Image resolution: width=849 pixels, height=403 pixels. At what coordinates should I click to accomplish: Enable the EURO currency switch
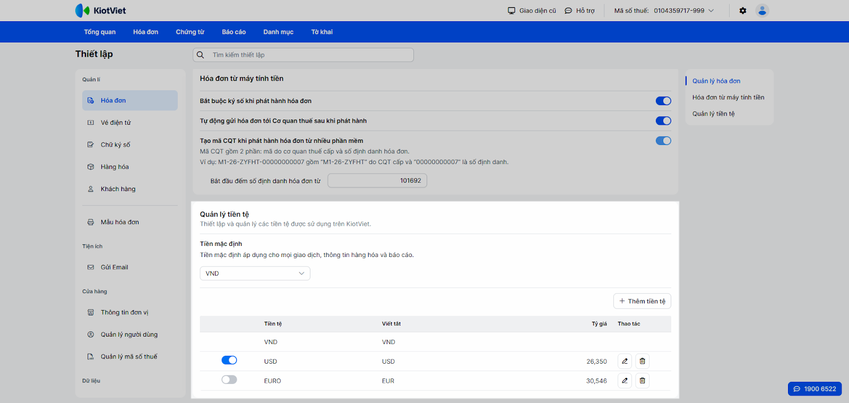coord(229,380)
